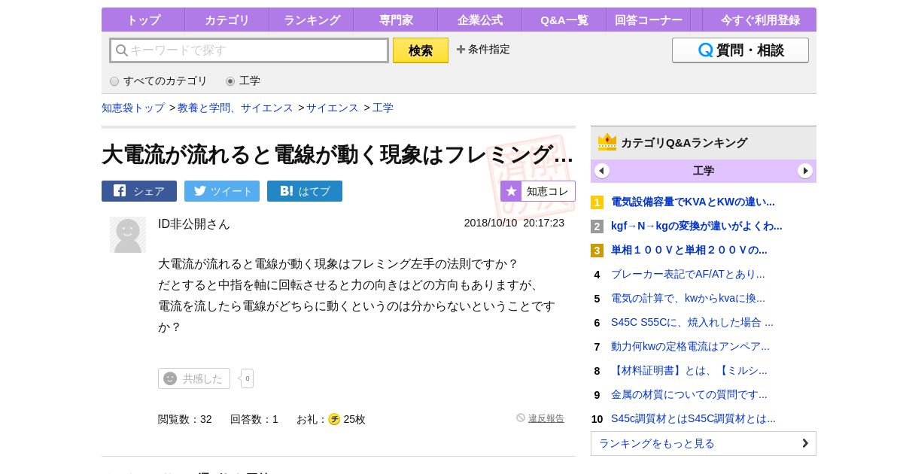This screenshot has width=903, height=474.
Task: Click the カテゴリQ&Aランキング heading
Action: click(684, 142)
